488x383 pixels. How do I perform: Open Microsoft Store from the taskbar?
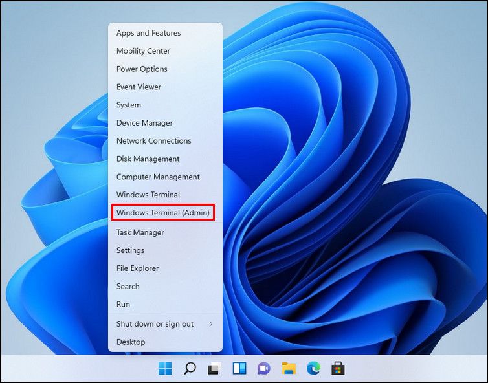pyautogui.click(x=338, y=368)
